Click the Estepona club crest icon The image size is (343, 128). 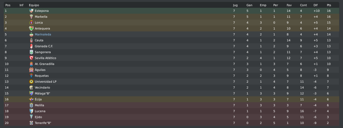point(31,11)
